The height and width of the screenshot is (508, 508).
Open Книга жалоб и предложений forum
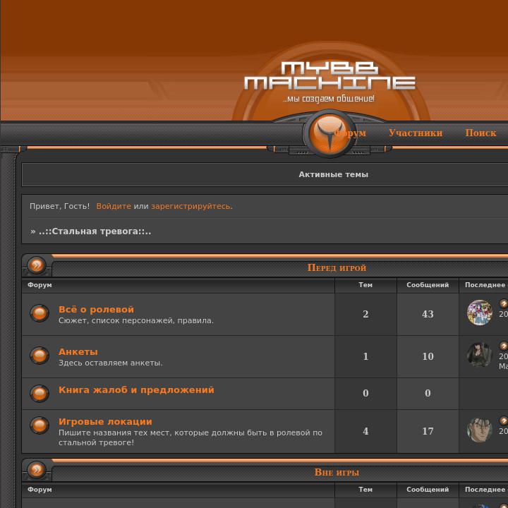(x=136, y=389)
